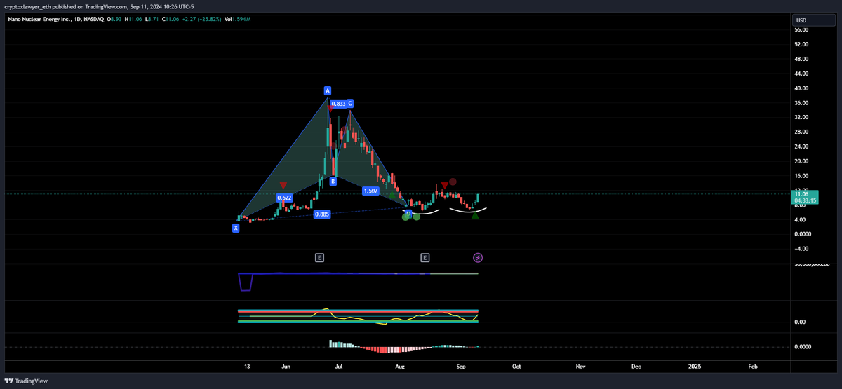842x389 pixels.
Task: Select the 0.622 ratio label
Action: coord(284,198)
